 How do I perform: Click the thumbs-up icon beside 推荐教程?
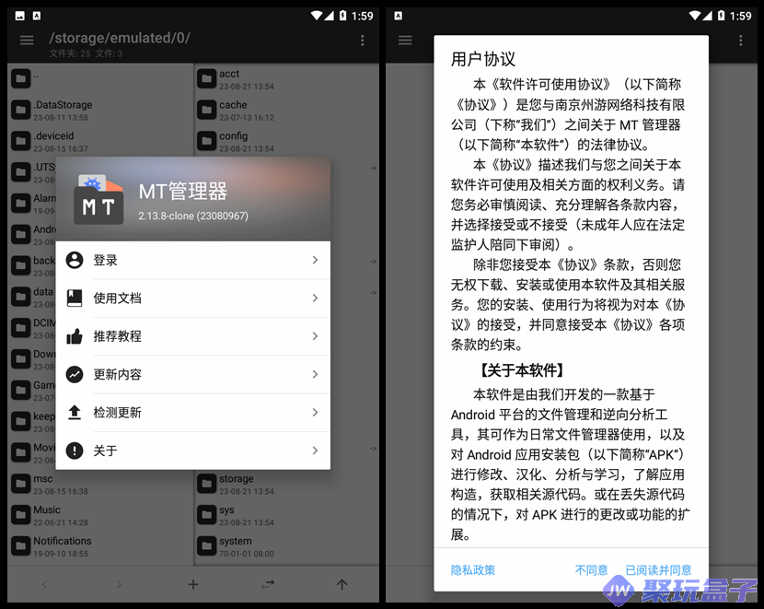click(75, 336)
